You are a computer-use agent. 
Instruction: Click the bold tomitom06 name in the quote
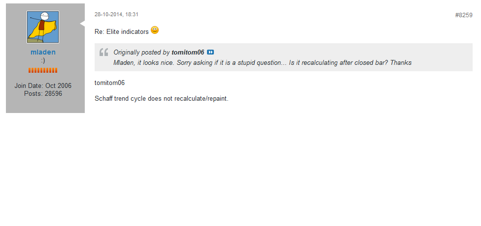[x=188, y=52]
